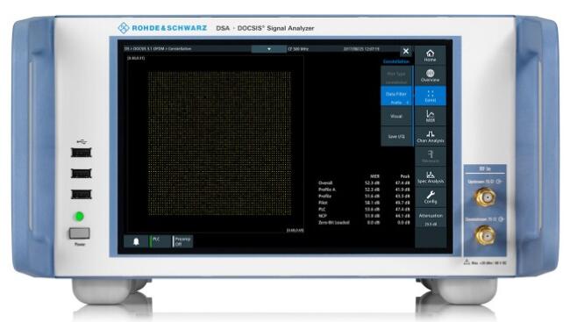Click the warning triangle near max input label
Screen dimensions: 570x322
[x=467, y=262]
